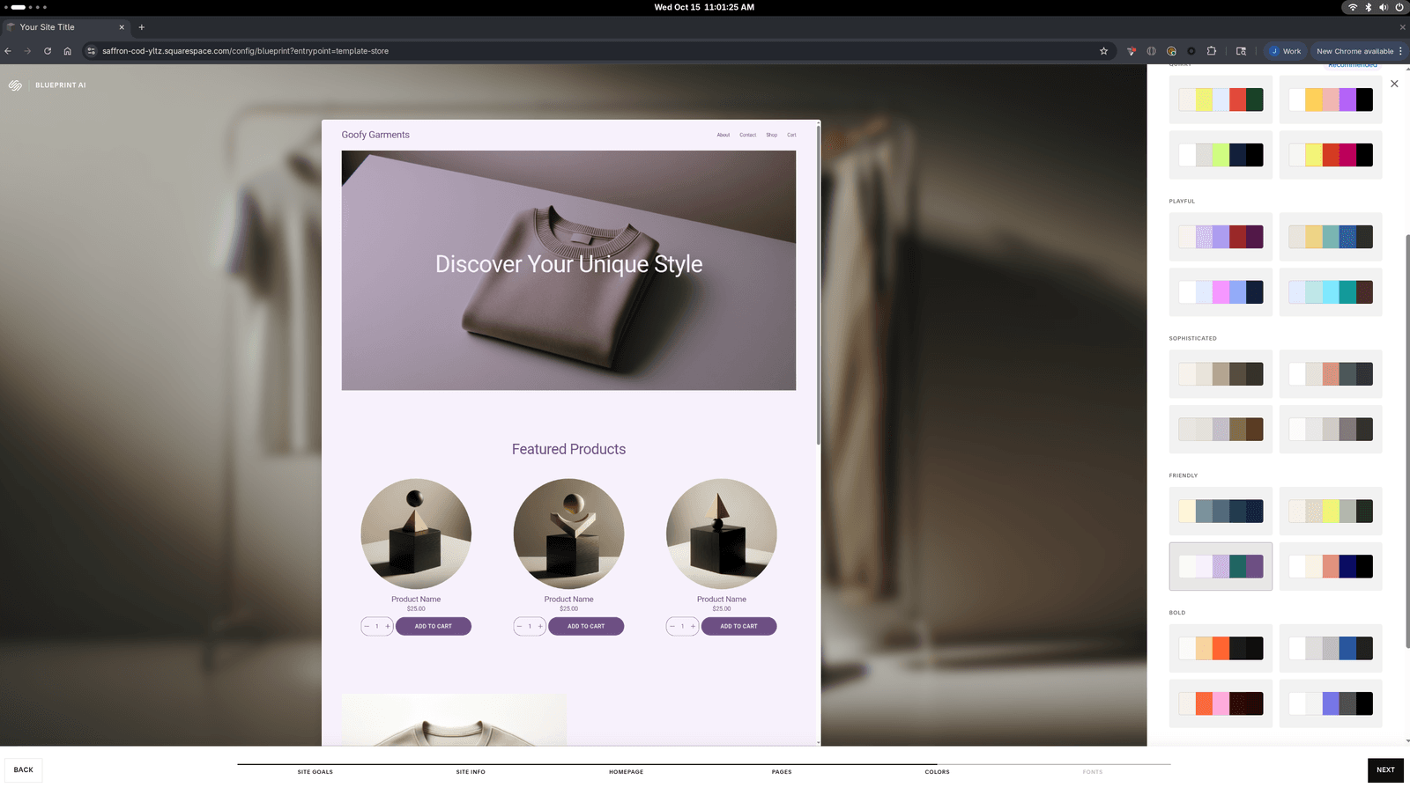1410x795 pixels.
Task: Go to the Site Goals step
Action: coord(315,772)
